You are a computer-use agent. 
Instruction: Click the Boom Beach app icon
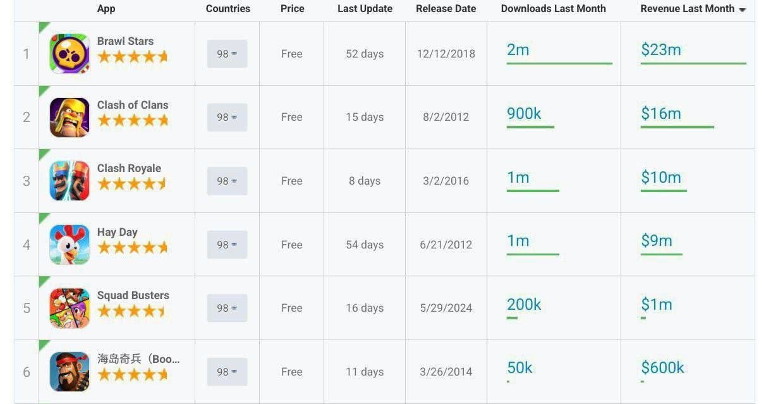click(x=70, y=372)
